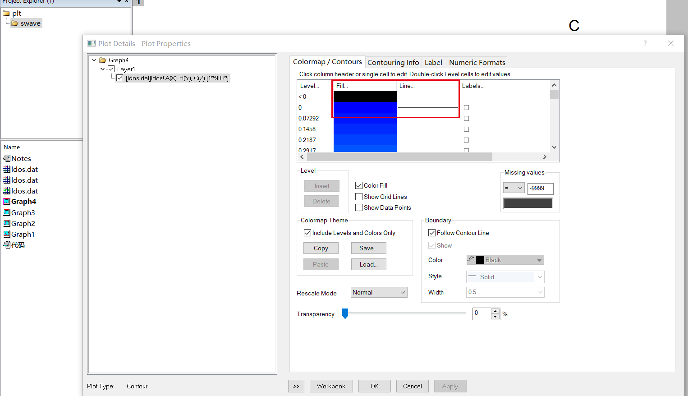This screenshot has width=688, height=396.
Task: Toggle the ldos.dat plot checkbox in tree
Action: 119,78
